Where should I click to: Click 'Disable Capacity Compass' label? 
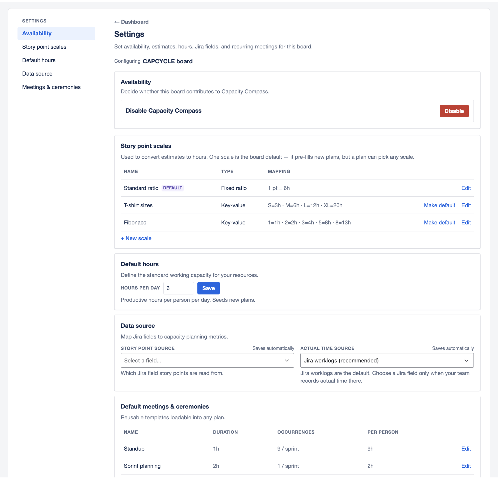pos(164,111)
